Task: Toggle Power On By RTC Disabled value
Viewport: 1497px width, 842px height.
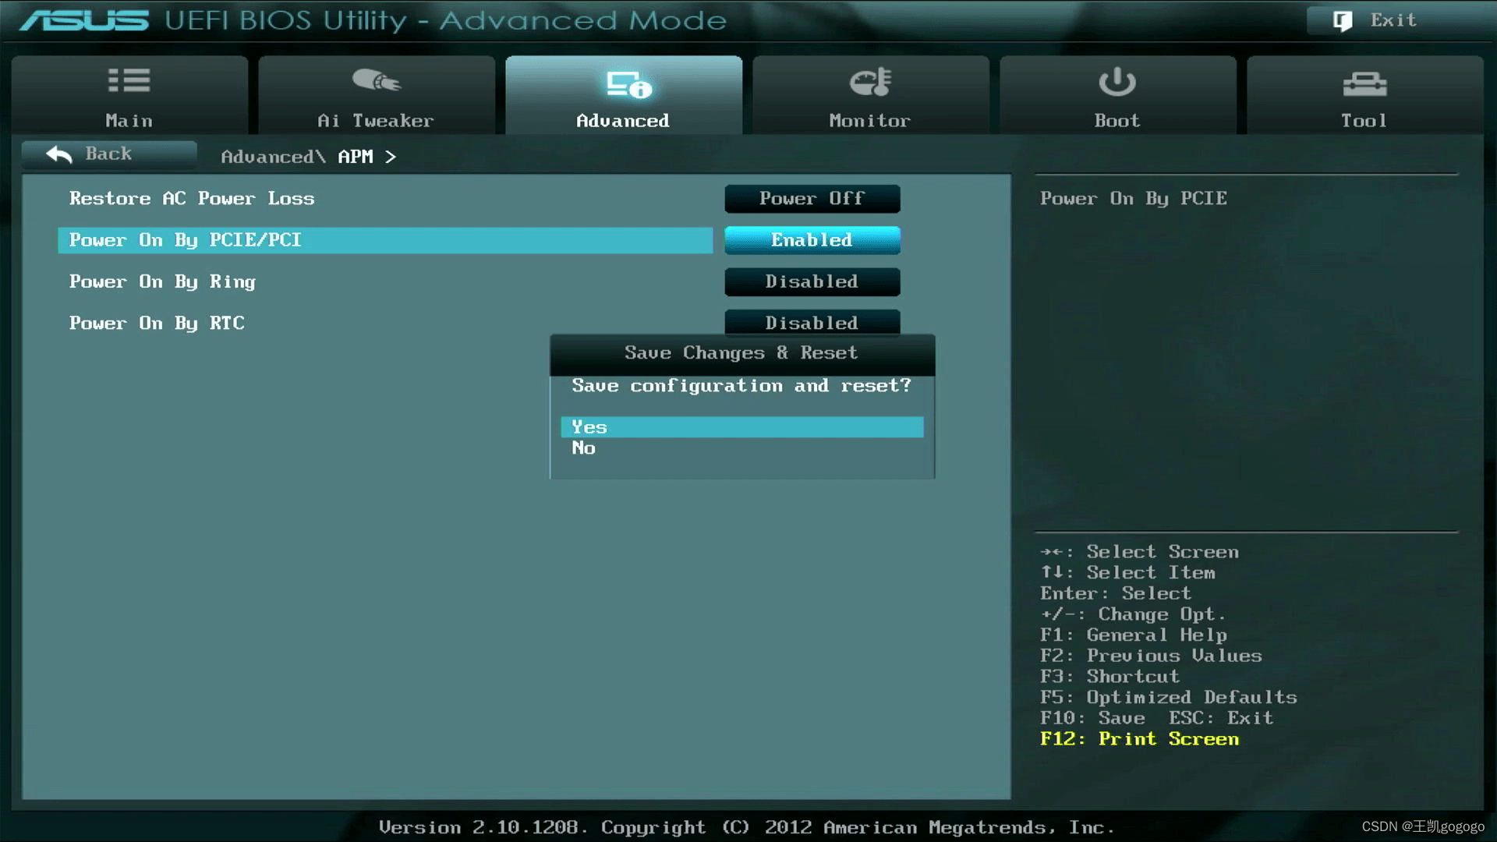Action: (812, 322)
